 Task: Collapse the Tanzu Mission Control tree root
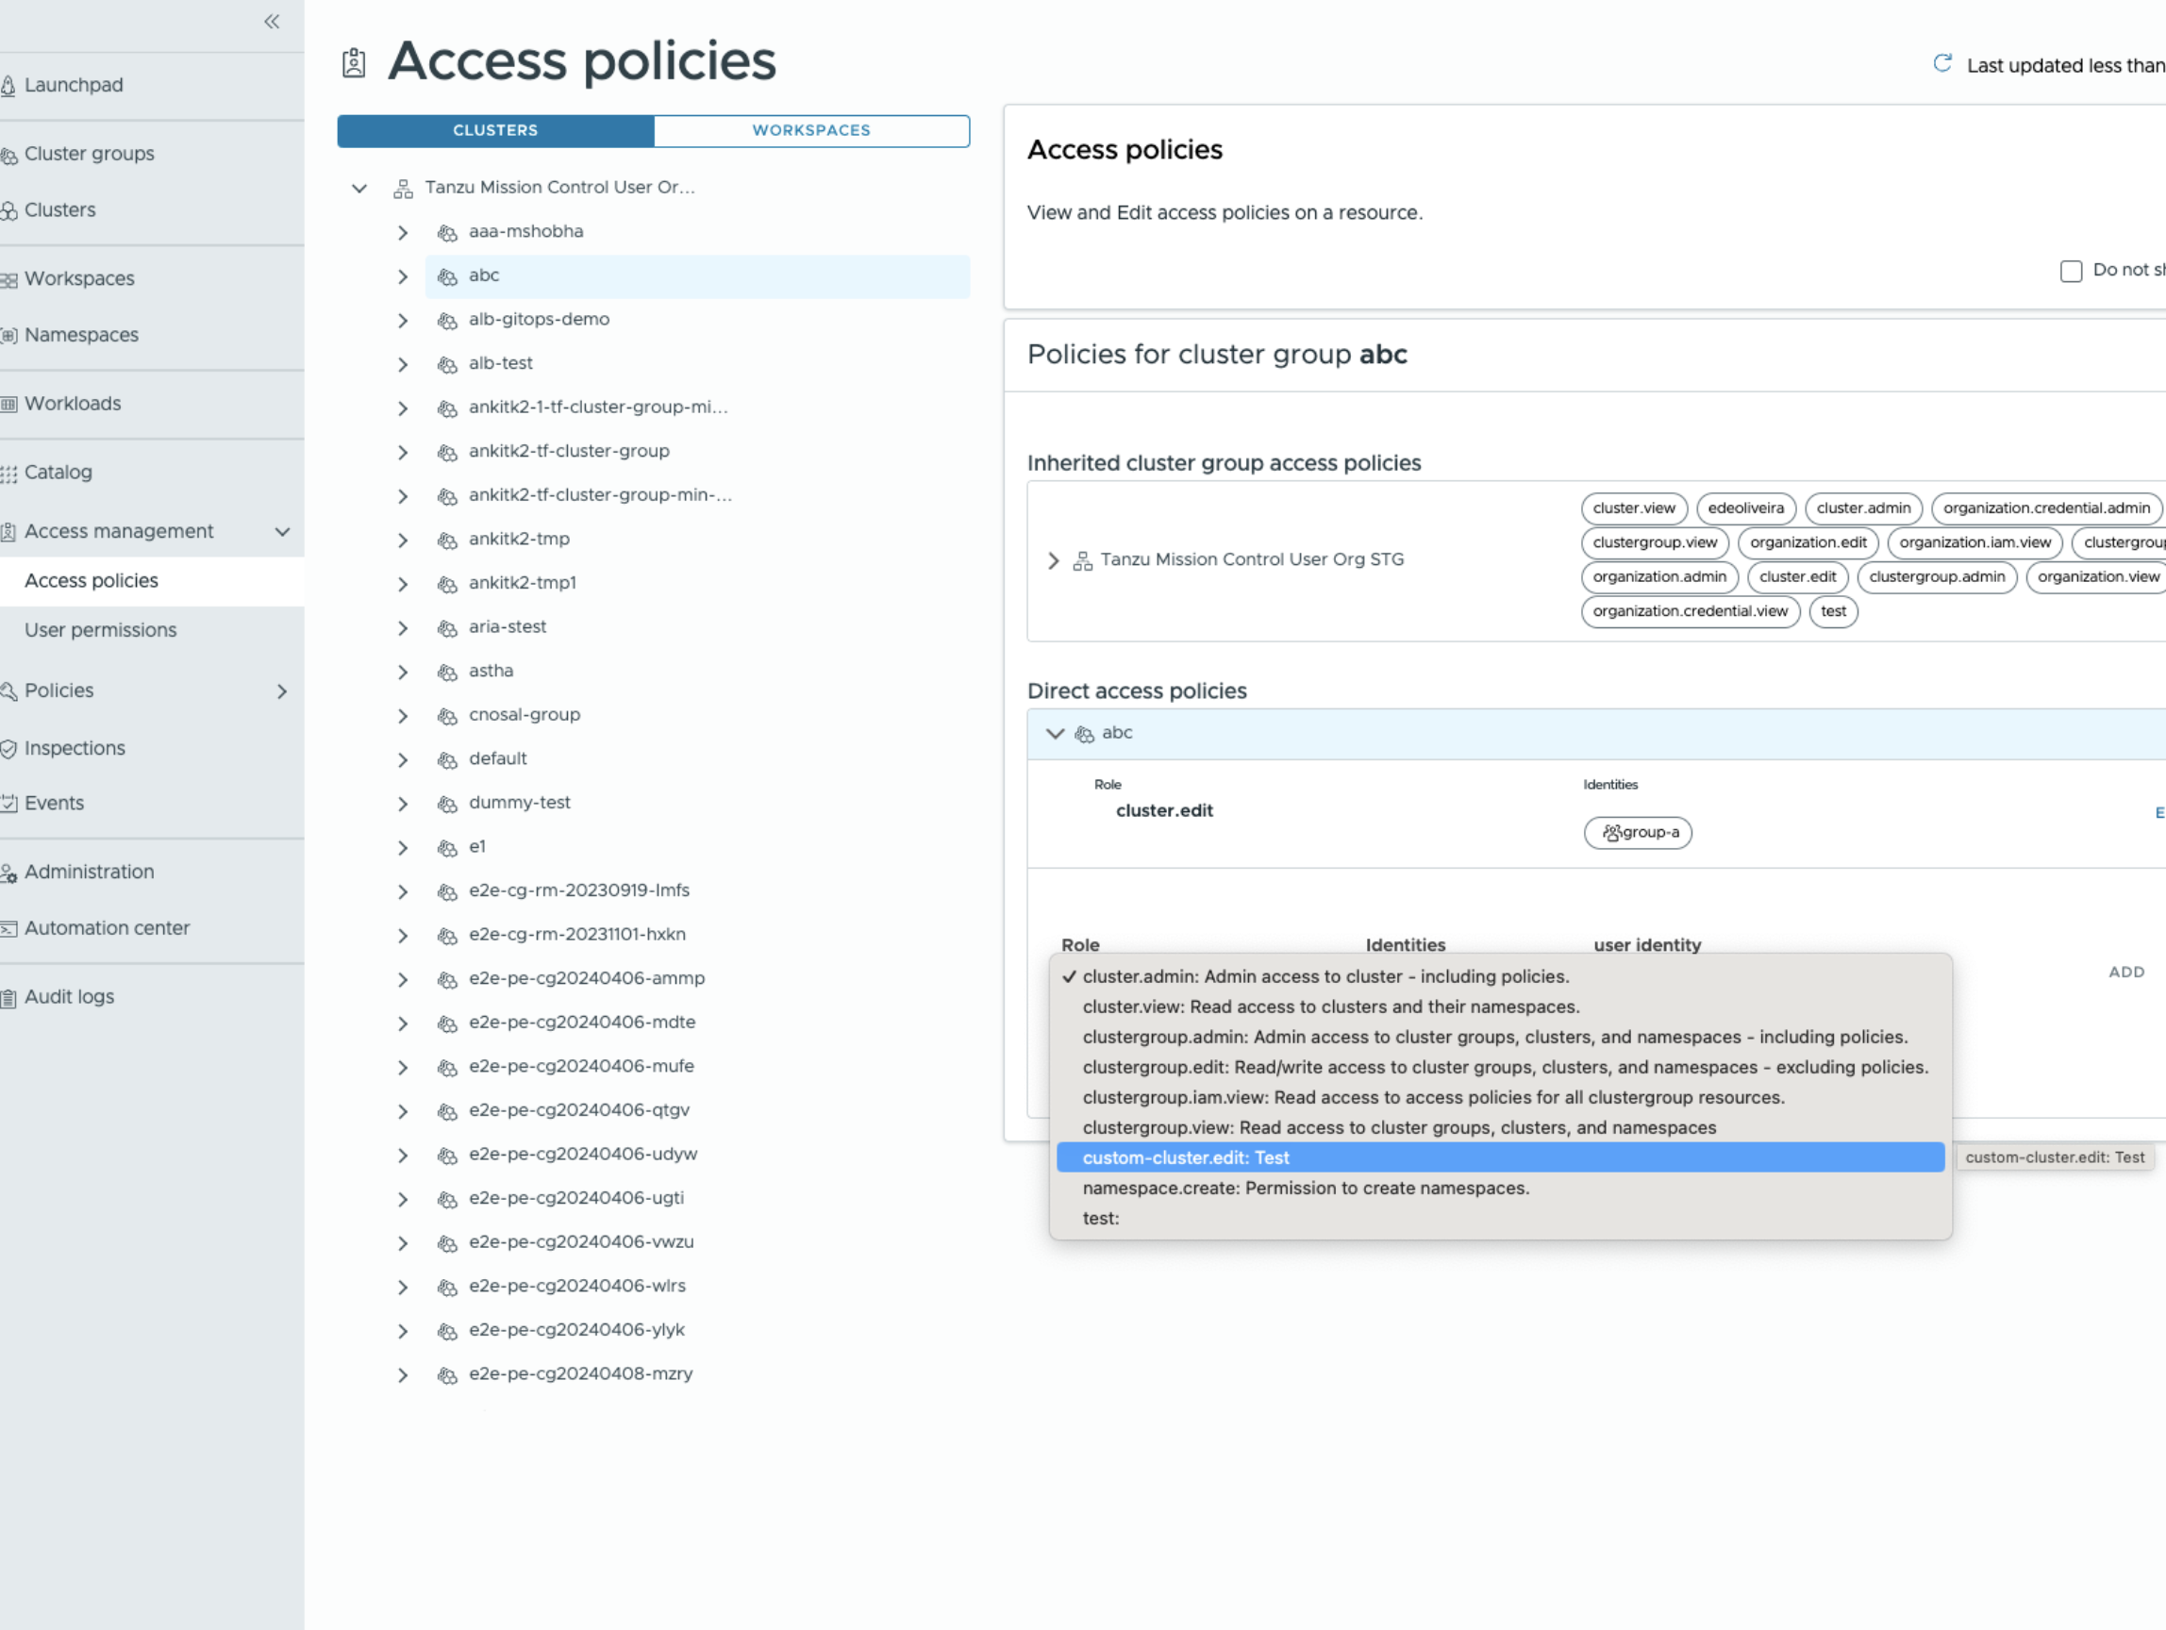tap(359, 188)
